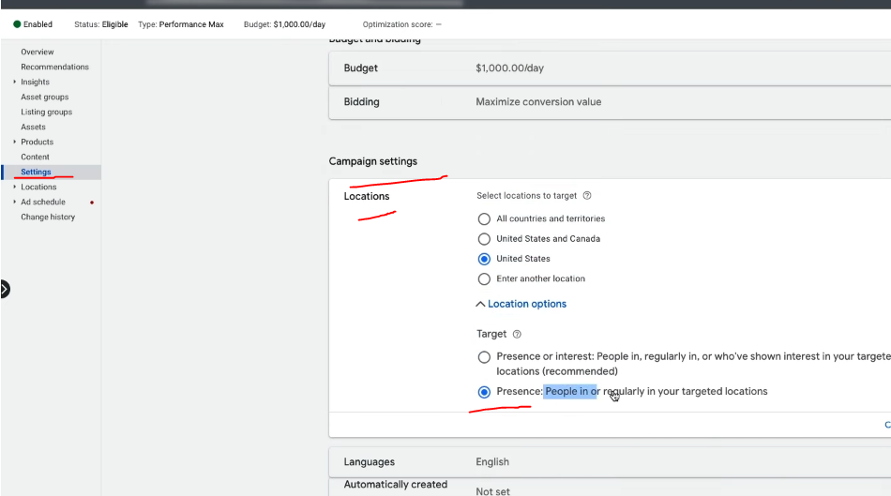
Task: Open the Recommendations page
Action: pos(54,68)
